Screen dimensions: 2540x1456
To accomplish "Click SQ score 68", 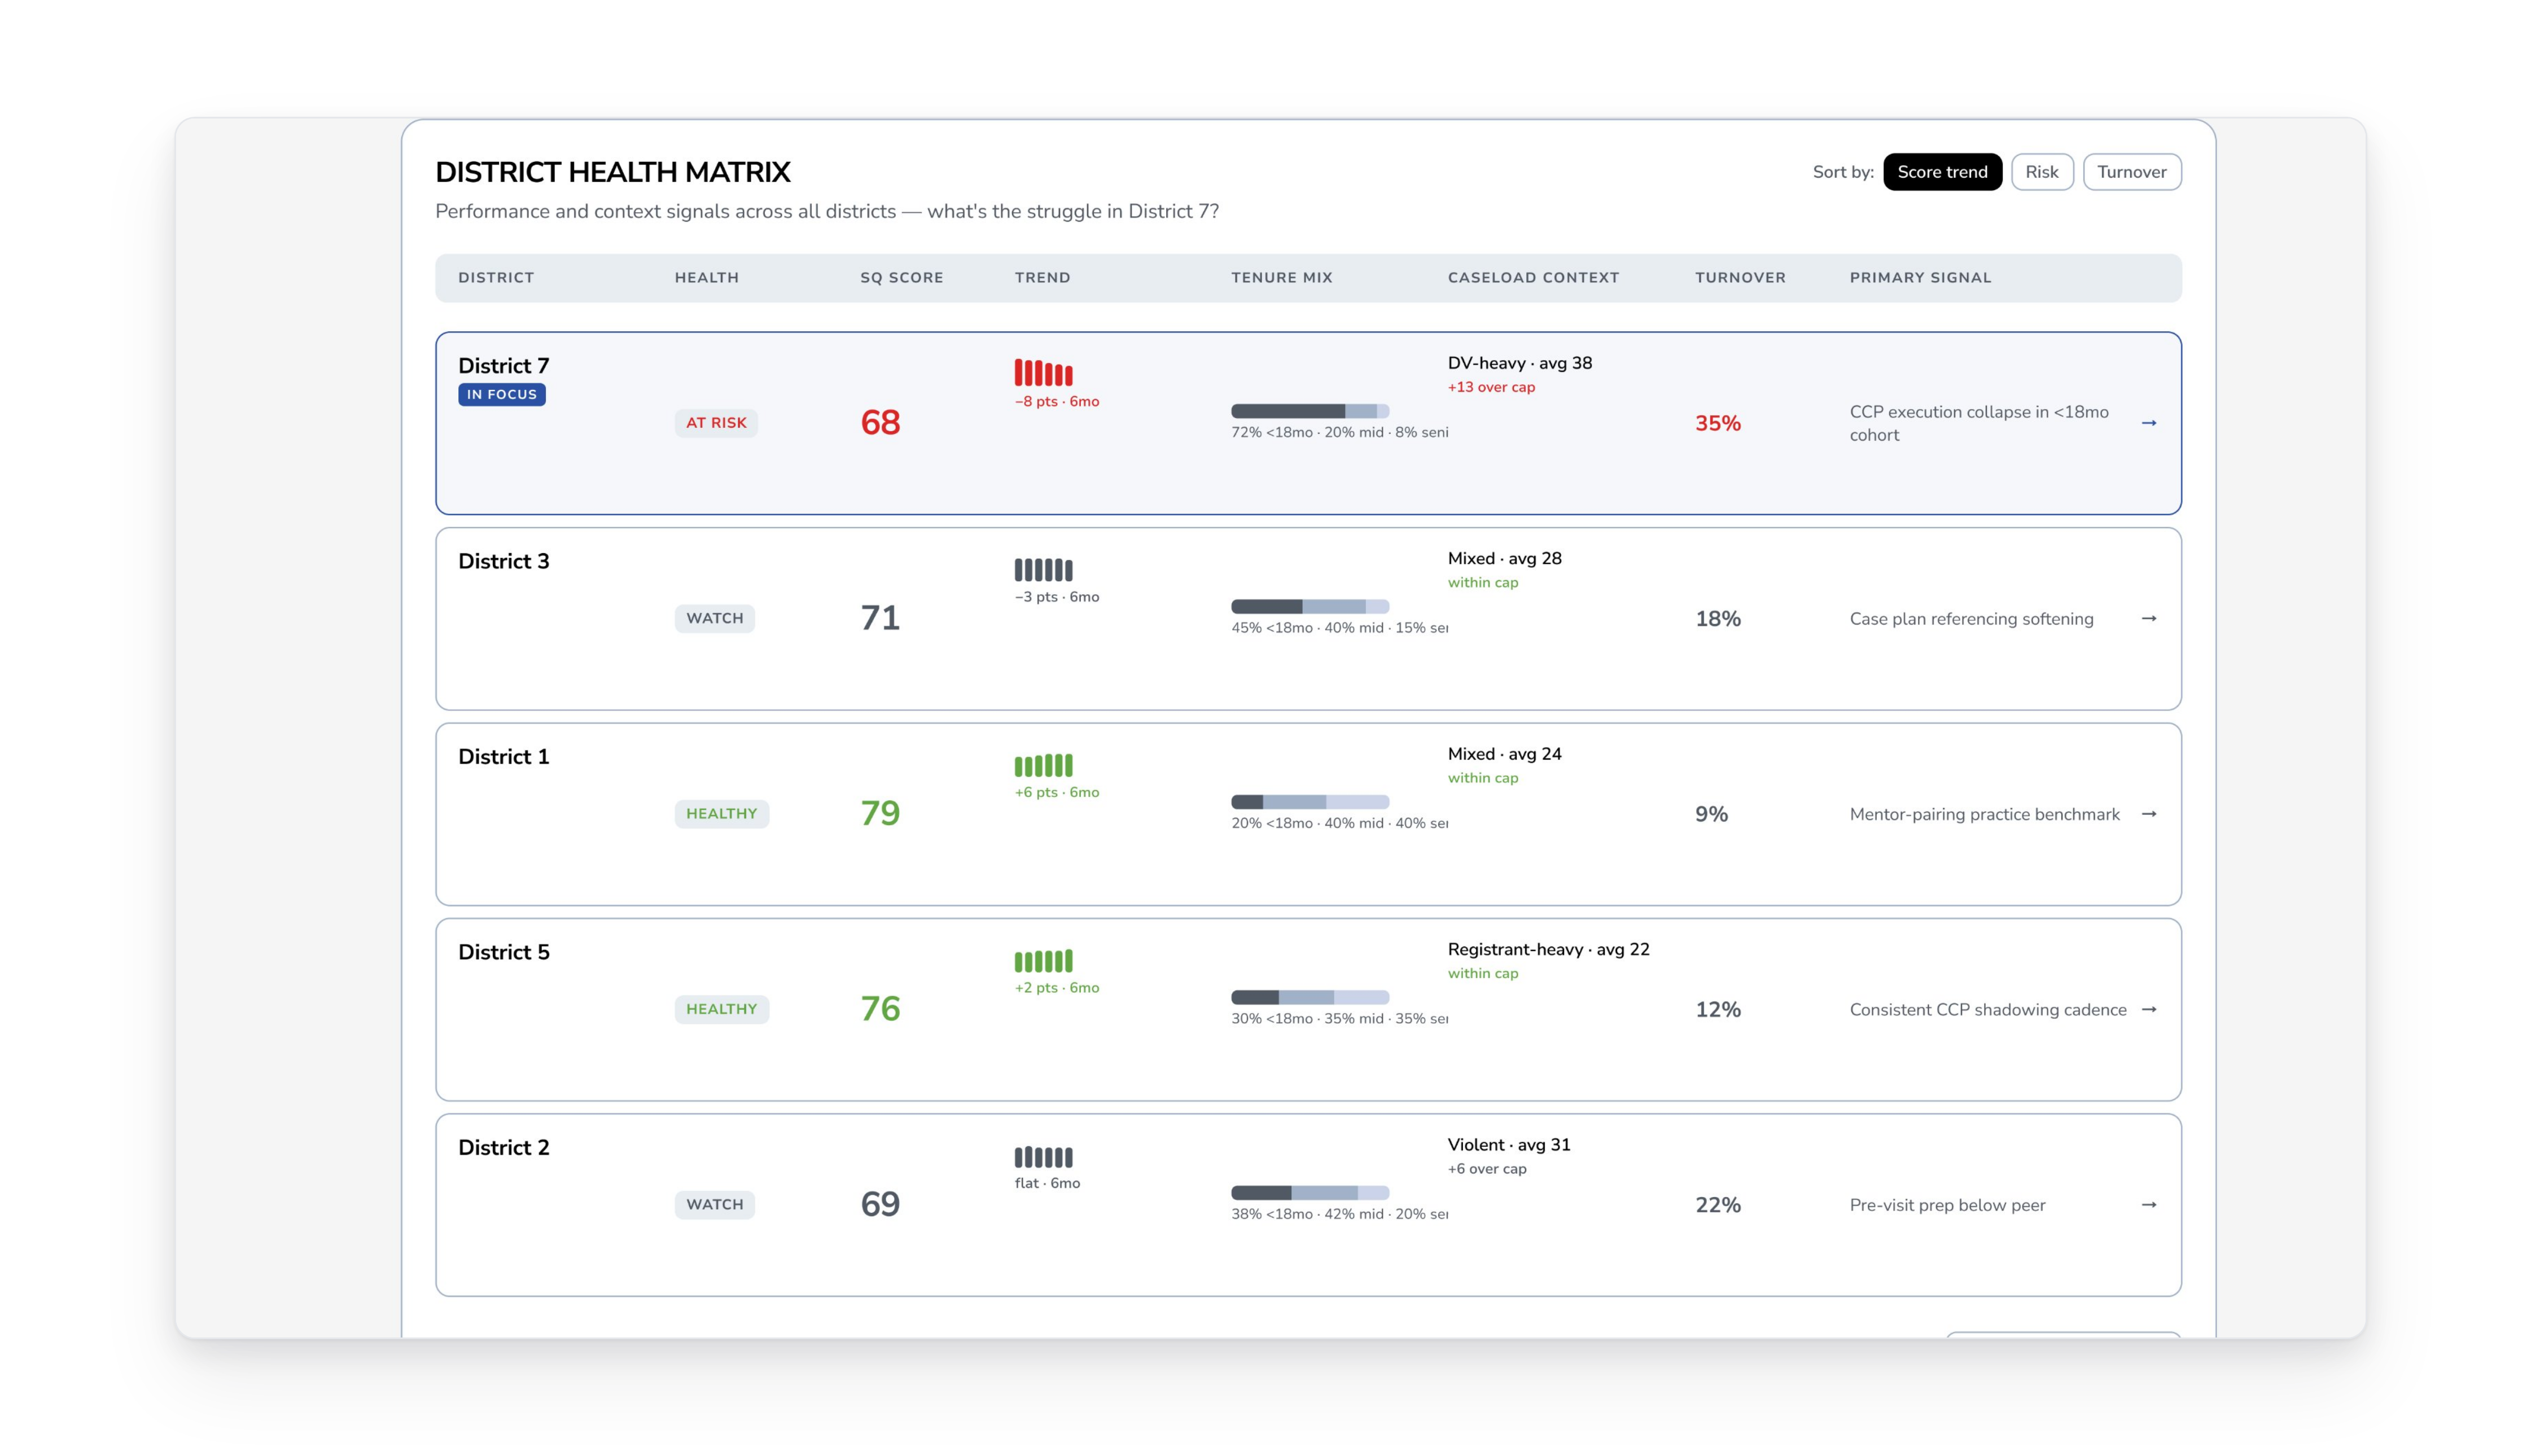I will pyautogui.click(x=880, y=423).
